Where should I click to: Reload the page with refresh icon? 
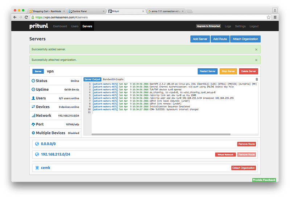pos(26,17)
